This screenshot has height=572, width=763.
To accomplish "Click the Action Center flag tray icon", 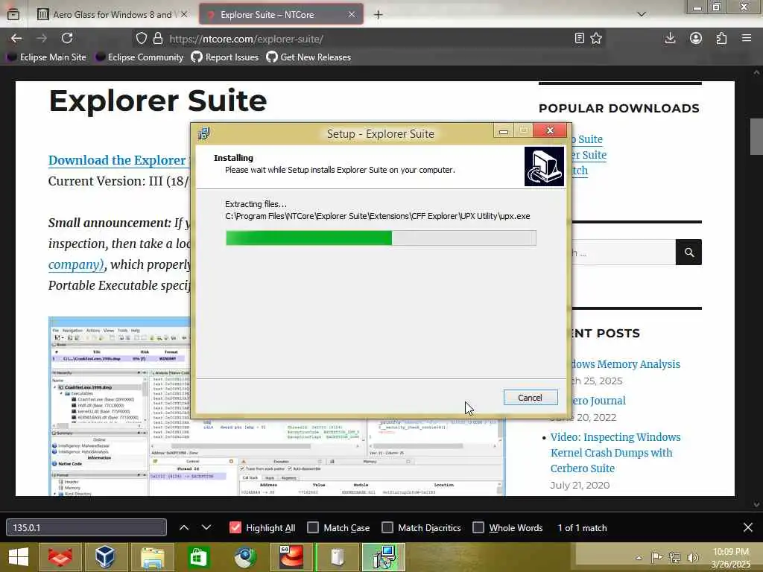I will pos(656,557).
